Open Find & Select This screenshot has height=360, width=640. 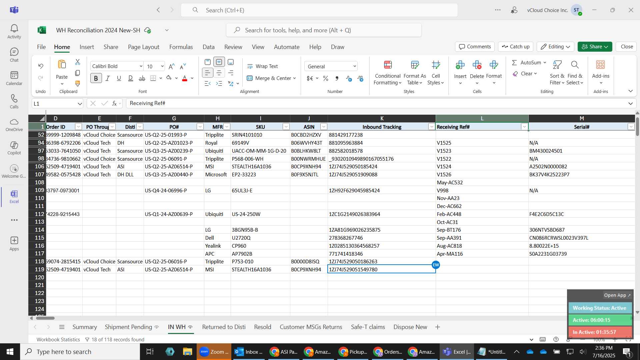pyautogui.click(x=575, y=73)
